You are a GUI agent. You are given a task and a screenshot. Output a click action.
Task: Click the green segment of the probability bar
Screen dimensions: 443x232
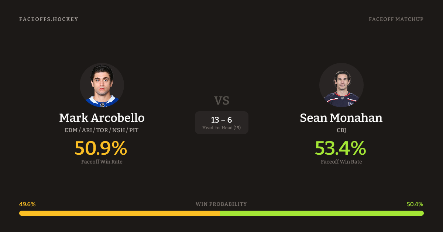[322, 213]
